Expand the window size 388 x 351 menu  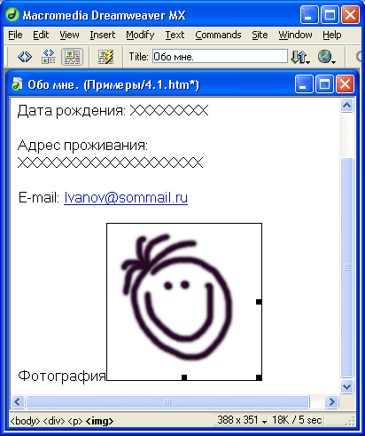click(241, 420)
